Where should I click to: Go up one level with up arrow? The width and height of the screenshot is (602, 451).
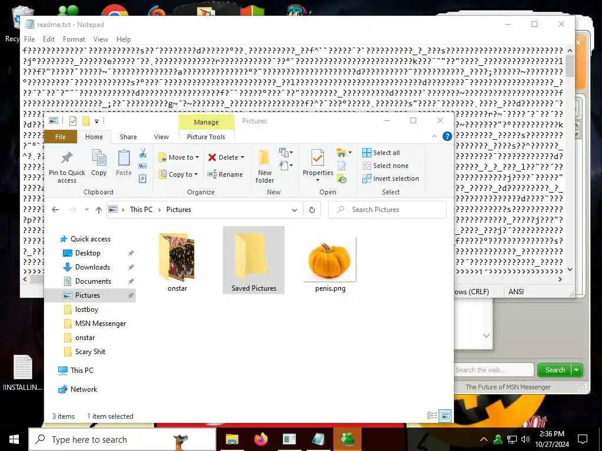tap(99, 210)
